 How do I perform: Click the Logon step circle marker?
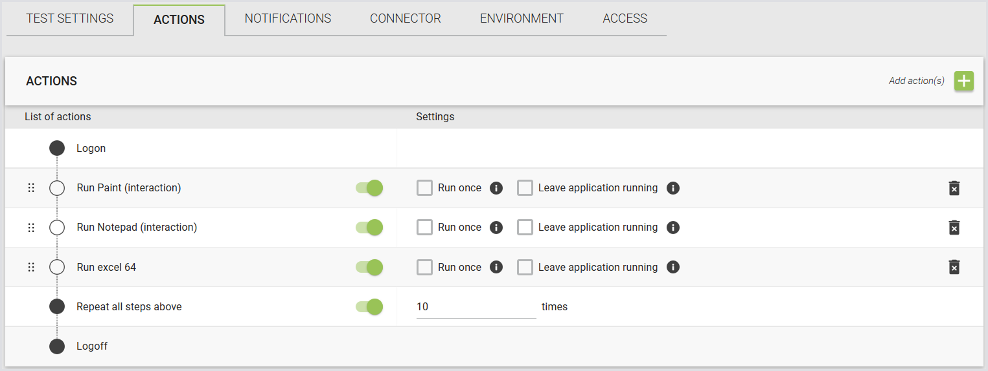pos(57,148)
